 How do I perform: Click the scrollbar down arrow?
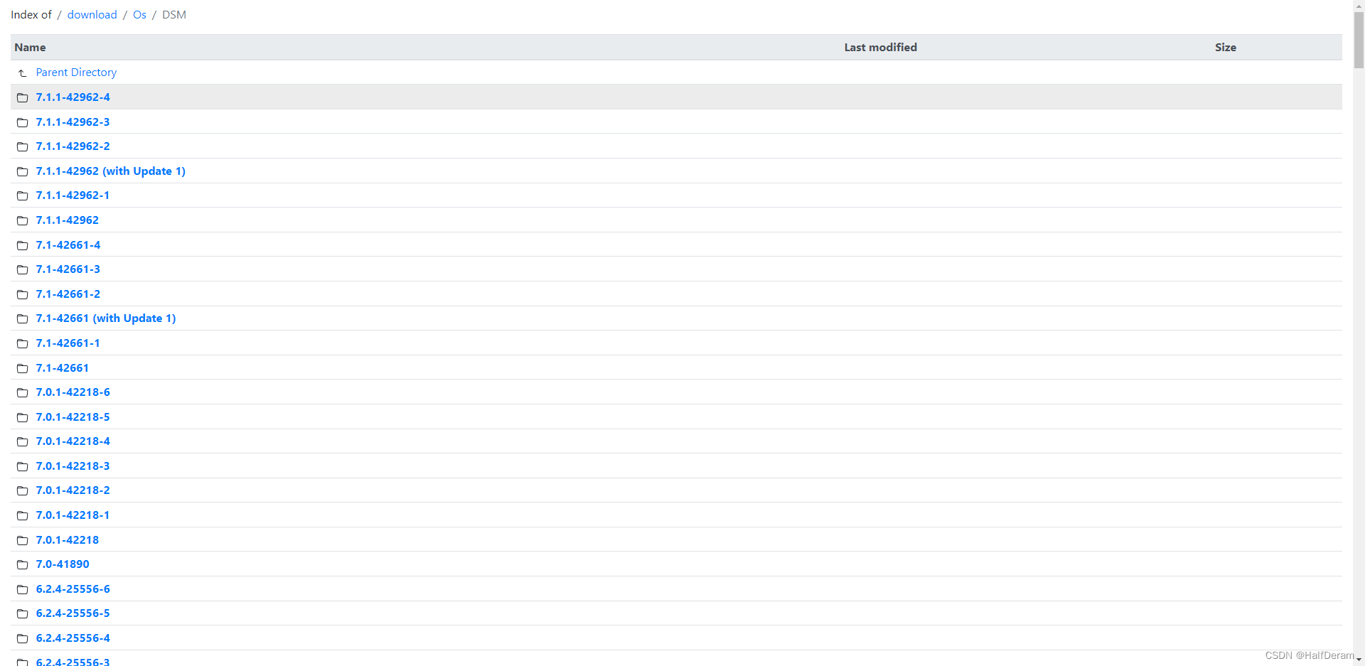coord(1359,660)
